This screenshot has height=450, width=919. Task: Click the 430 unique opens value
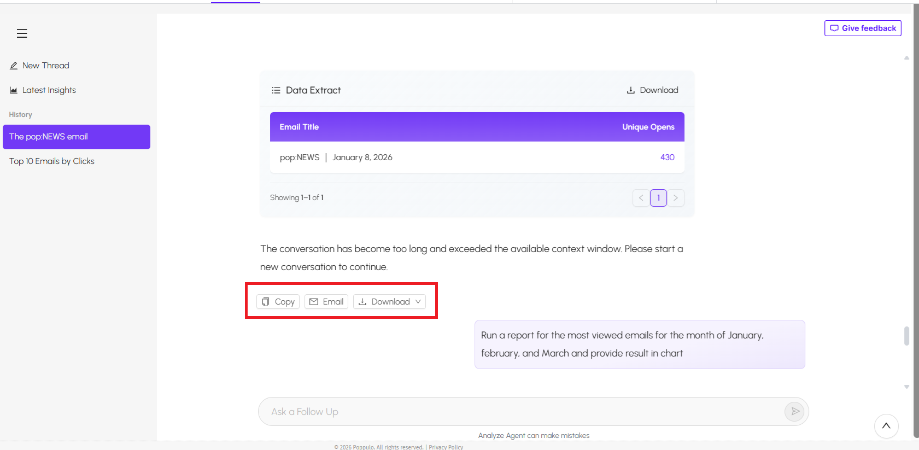(x=667, y=157)
